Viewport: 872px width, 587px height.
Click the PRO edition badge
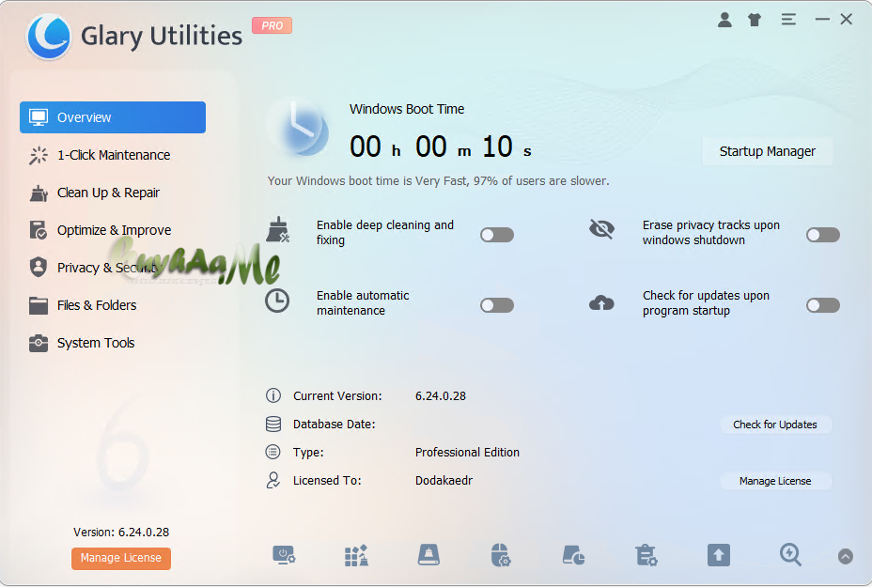[x=272, y=25]
